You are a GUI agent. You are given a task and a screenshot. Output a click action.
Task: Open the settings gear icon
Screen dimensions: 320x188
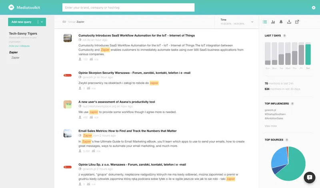314,8
